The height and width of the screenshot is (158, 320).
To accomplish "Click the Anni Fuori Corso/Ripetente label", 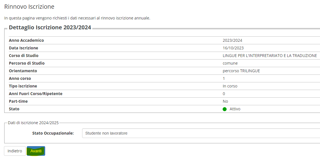I will pos(36,94).
